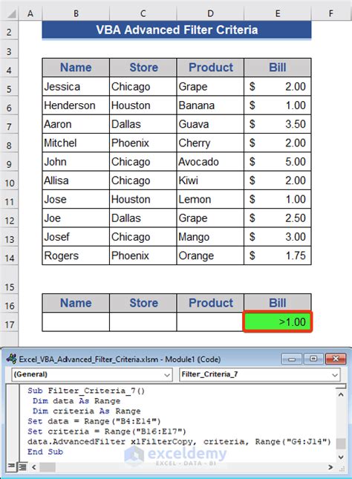
Task: Select the Avocado cell
Action: pos(210,162)
